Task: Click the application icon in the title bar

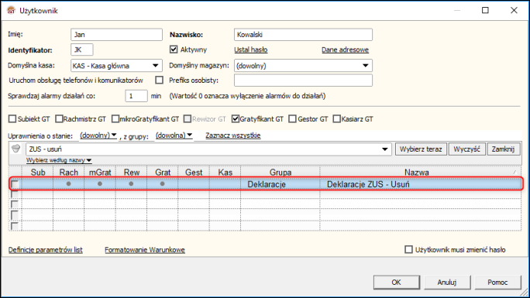Action: [x=11, y=11]
